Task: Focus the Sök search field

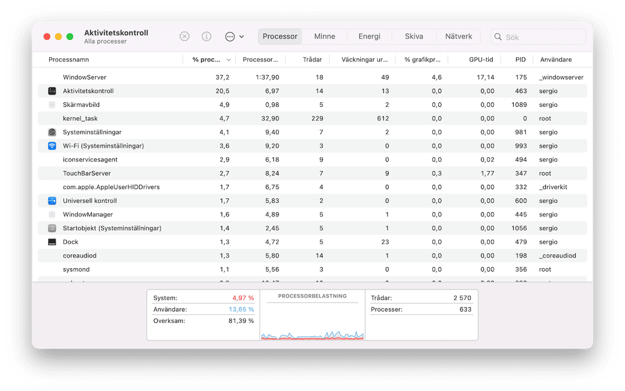Action: pos(538,37)
